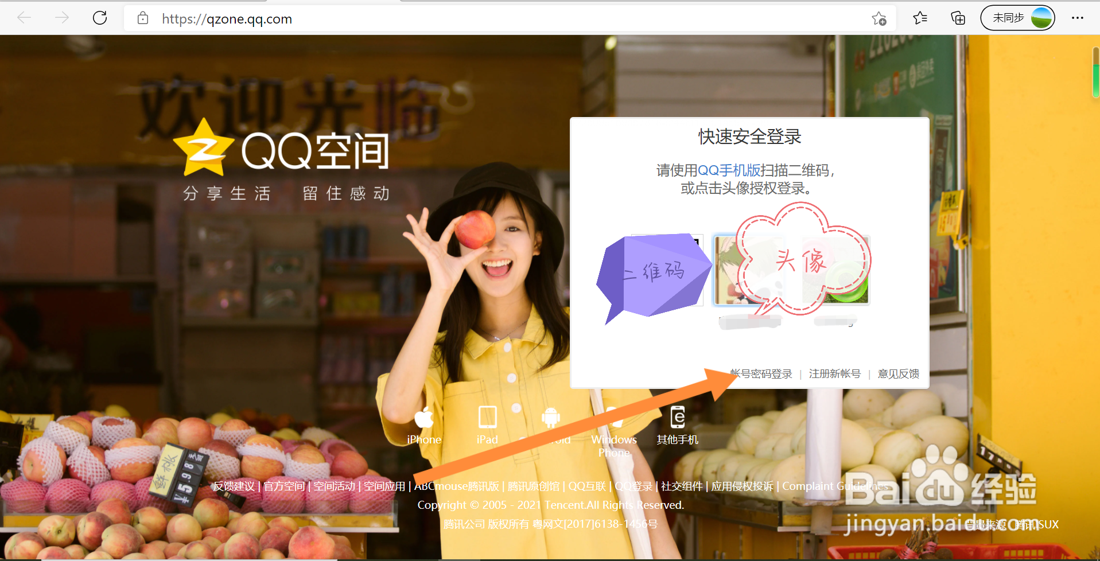Screen dimensions: 1100x561
Task: Open browser settings ellipsis menu
Action: (1077, 18)
